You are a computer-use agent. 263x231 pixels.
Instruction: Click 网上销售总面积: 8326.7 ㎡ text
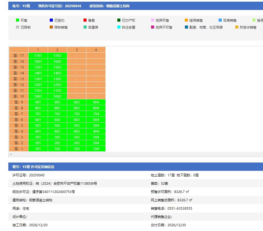coord(171,200)
